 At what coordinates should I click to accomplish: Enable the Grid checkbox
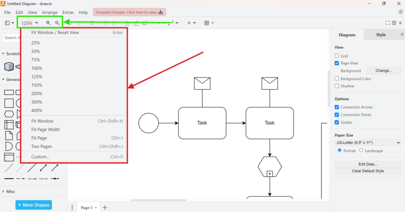[337, 56]
